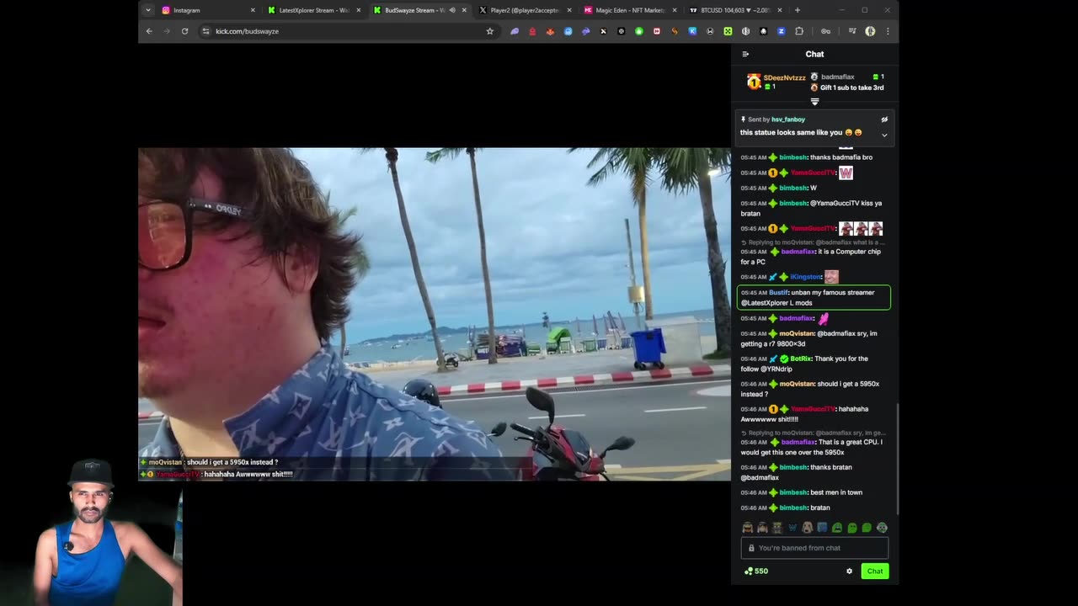Viewport: 1078px width, 606px height.
Task: Click the green Chat send button
Action: click(x=875, y=571)
